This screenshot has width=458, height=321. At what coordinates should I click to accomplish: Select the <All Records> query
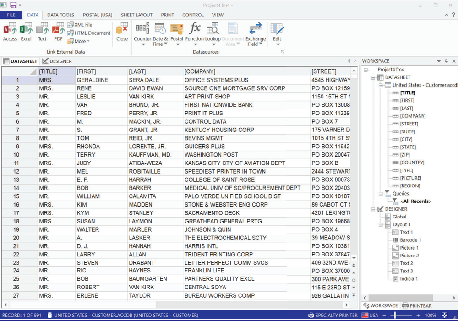point(416,201)
